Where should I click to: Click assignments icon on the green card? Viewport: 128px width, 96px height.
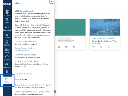pos(74,47)
